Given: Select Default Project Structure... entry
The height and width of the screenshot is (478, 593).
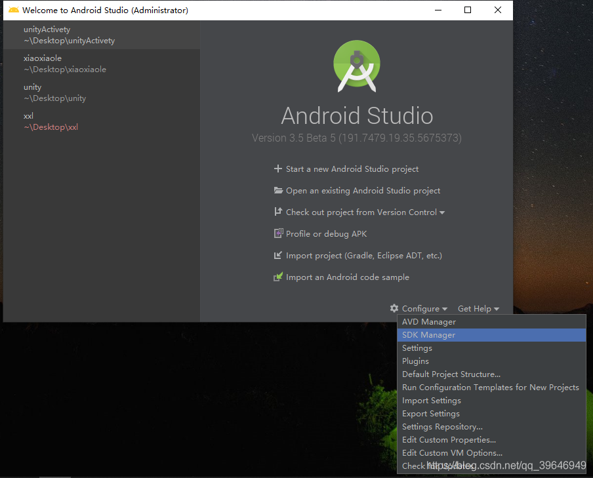Looking at the screenshot, I should (x=491, y=374).
